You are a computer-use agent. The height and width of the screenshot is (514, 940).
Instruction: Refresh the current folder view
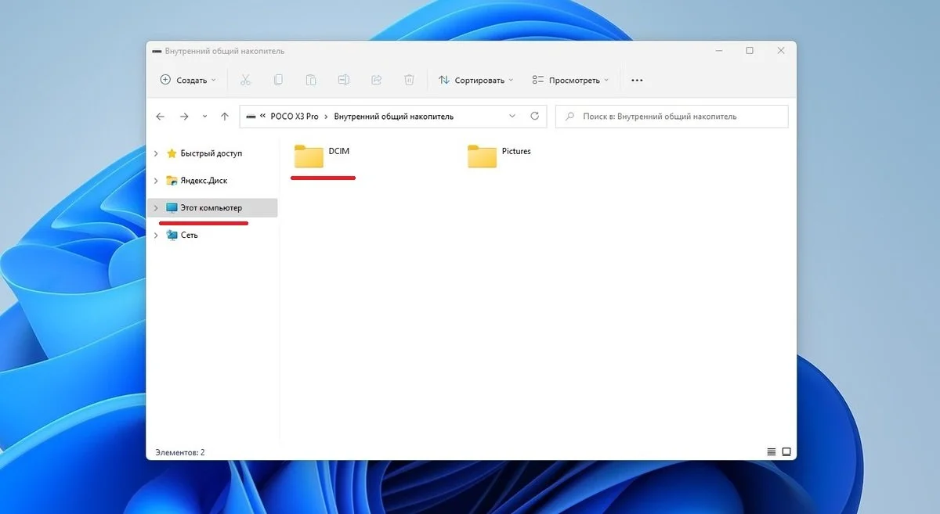pyautogui.click(x=535, y=116)
